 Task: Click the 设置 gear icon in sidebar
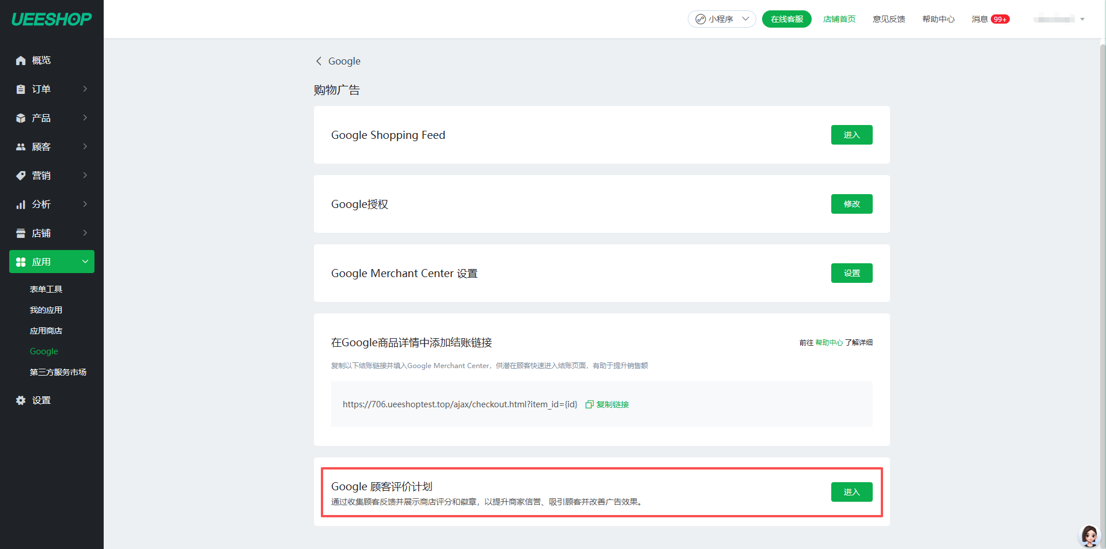(x=21, y=400)
